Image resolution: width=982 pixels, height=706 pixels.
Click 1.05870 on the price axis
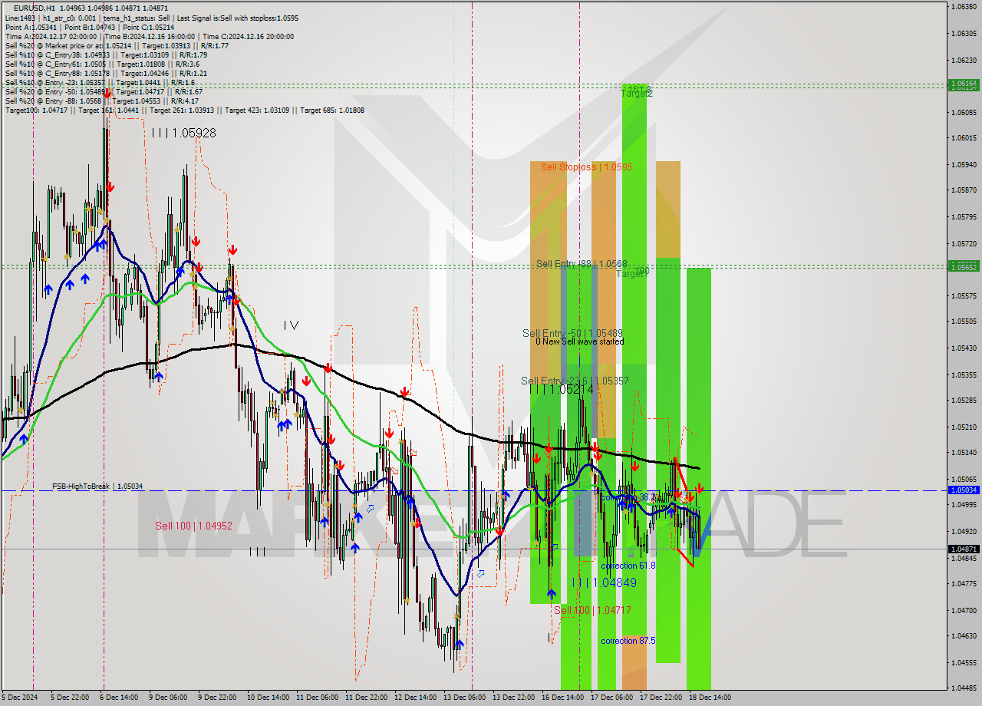point(964,190)
